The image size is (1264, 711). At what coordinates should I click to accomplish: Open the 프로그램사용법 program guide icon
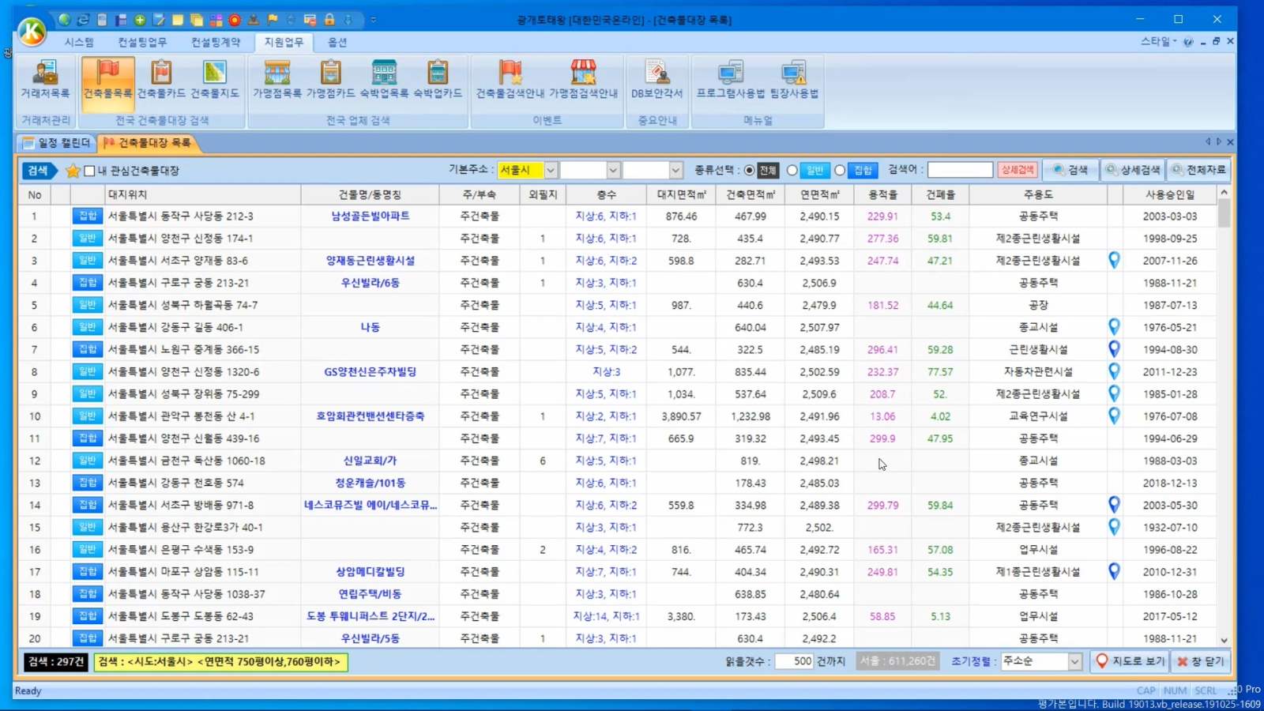(x=730, y=79)
